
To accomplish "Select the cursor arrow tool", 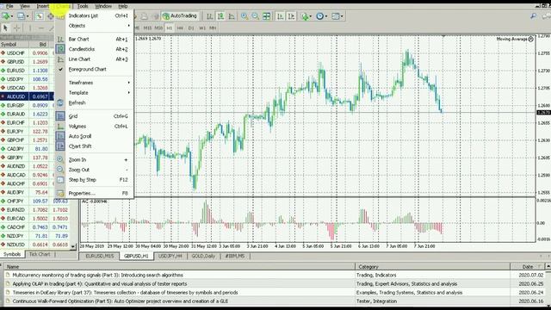I will pyautogui.click(x=5, y=28).
